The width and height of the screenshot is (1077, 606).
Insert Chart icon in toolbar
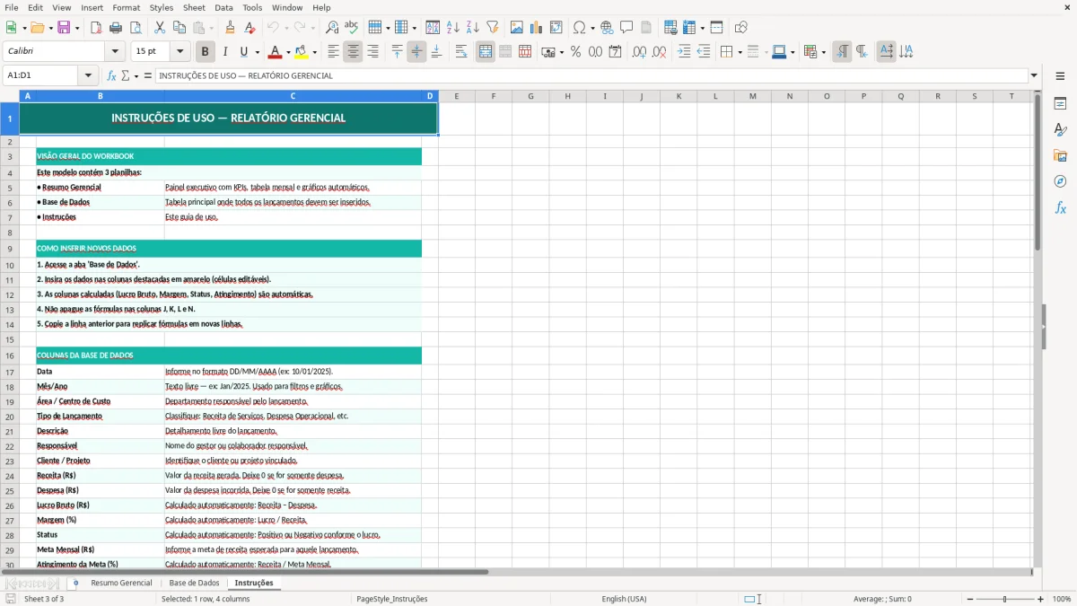click(x=537, y=28)
